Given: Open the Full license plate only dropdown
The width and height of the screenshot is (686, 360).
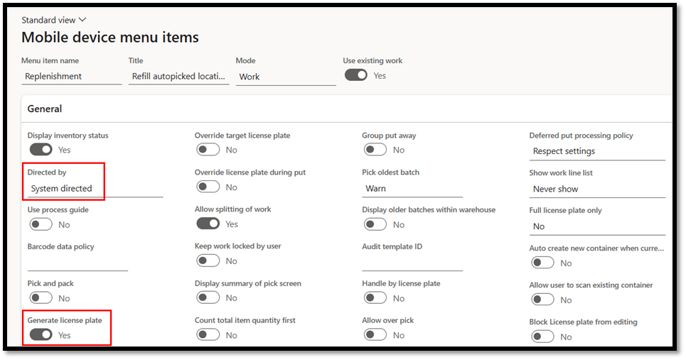Looking at the screenshot, I should 596,227.
